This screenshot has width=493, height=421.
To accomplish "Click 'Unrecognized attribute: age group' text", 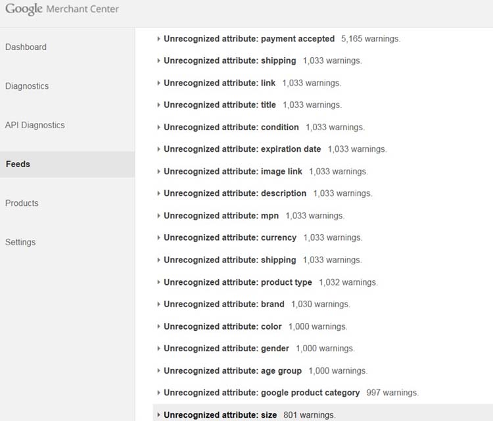I will 233,370.
